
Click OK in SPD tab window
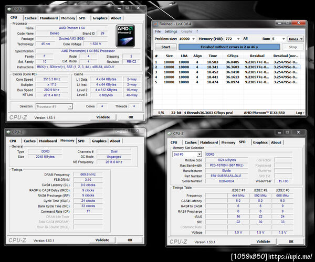(x=291, y=242)
